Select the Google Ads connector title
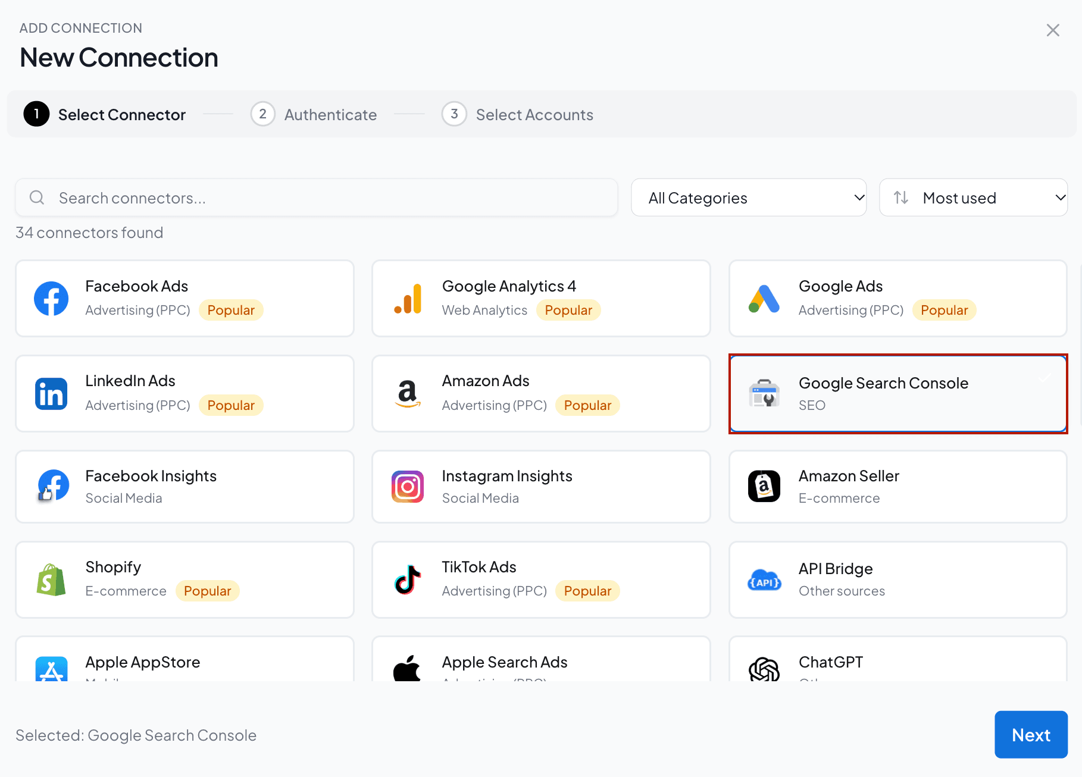 [x=840, y=286]
